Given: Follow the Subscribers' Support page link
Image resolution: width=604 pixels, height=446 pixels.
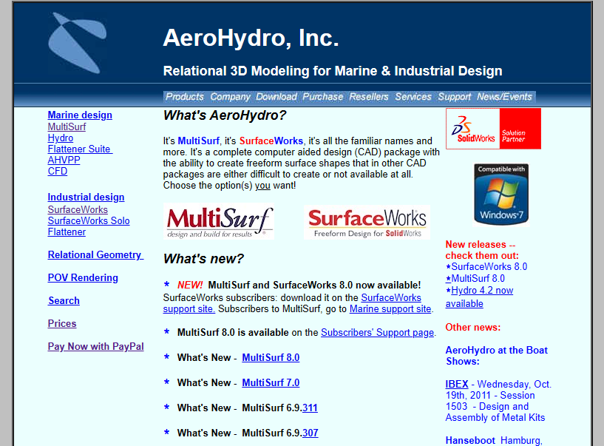Looking at the screenshot, I should pos(378,332).
